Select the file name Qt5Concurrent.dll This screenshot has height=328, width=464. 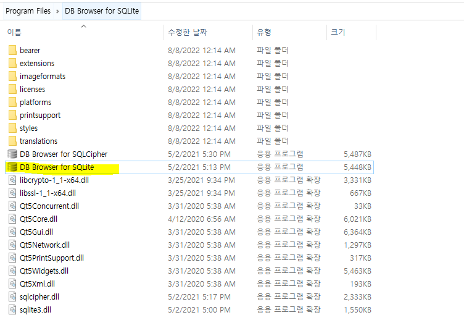coord(49,206)
